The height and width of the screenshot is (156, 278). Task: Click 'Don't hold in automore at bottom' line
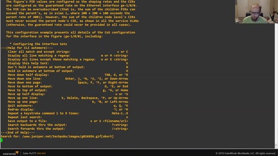pos(68,67)
